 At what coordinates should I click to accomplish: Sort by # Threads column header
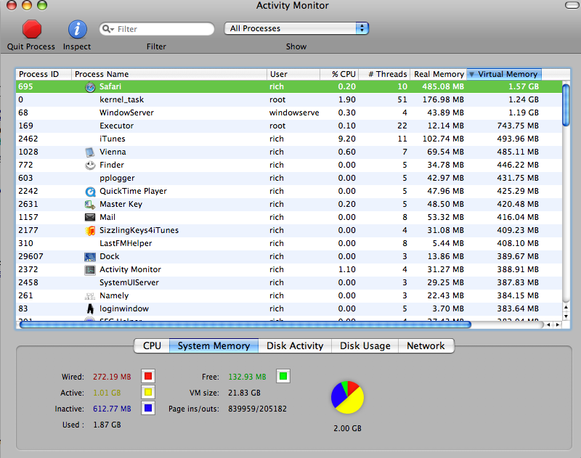[x=384, y=74]
